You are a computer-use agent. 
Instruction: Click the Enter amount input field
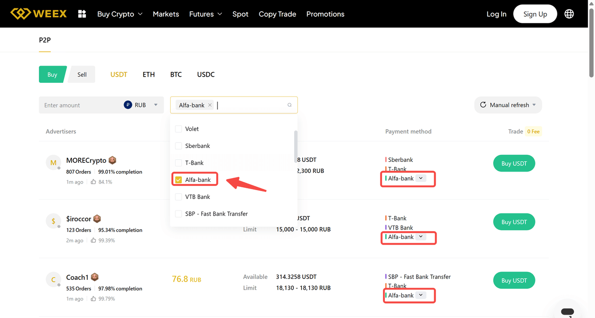(79, 105)
